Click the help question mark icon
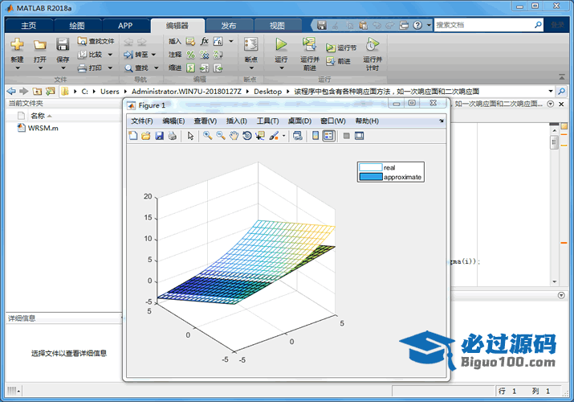 coord(417,25)
